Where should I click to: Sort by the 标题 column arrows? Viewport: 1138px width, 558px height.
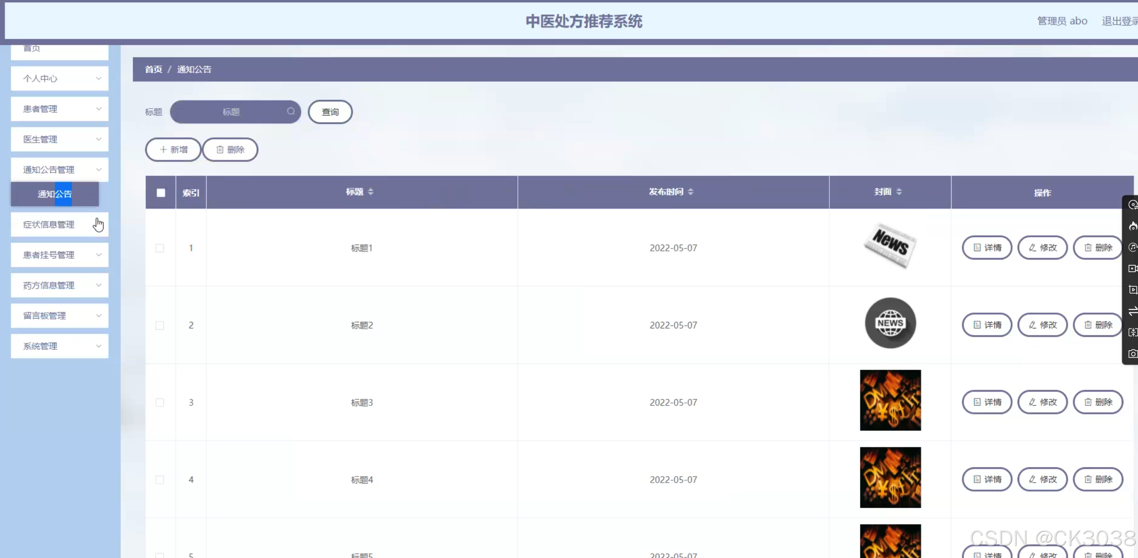click(x=371, y=192)
